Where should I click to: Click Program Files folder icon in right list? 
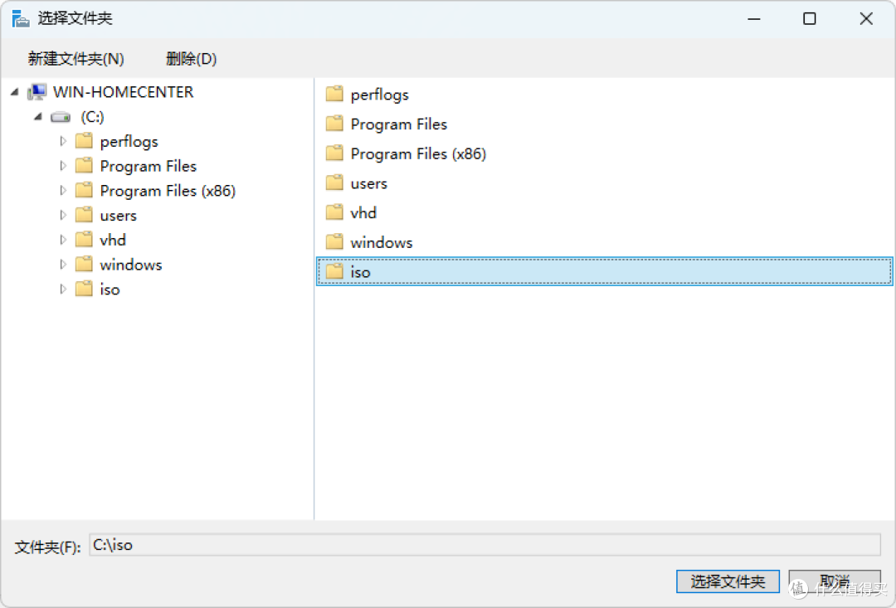click(334, 124)
